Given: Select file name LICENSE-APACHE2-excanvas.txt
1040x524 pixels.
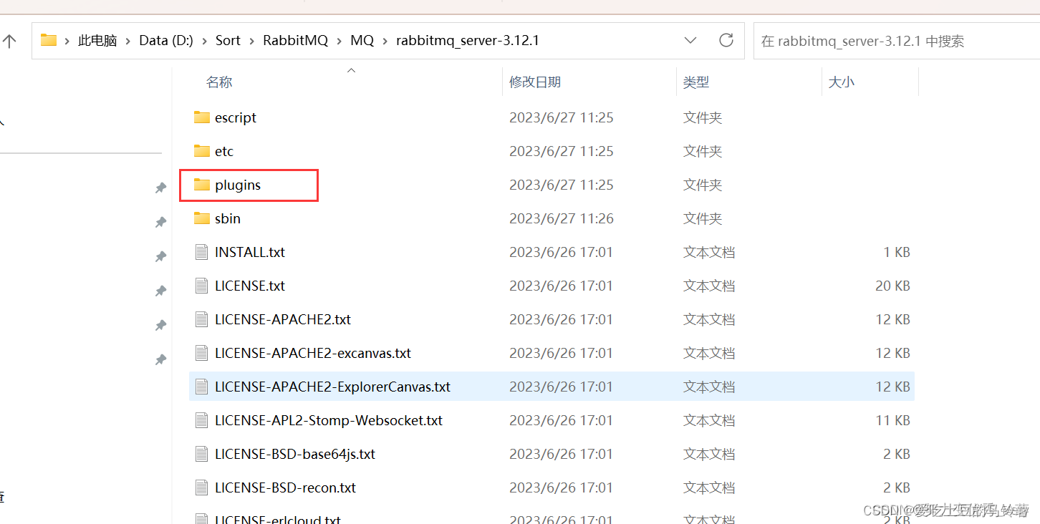Looking at the screenshot, I should 313,353.
